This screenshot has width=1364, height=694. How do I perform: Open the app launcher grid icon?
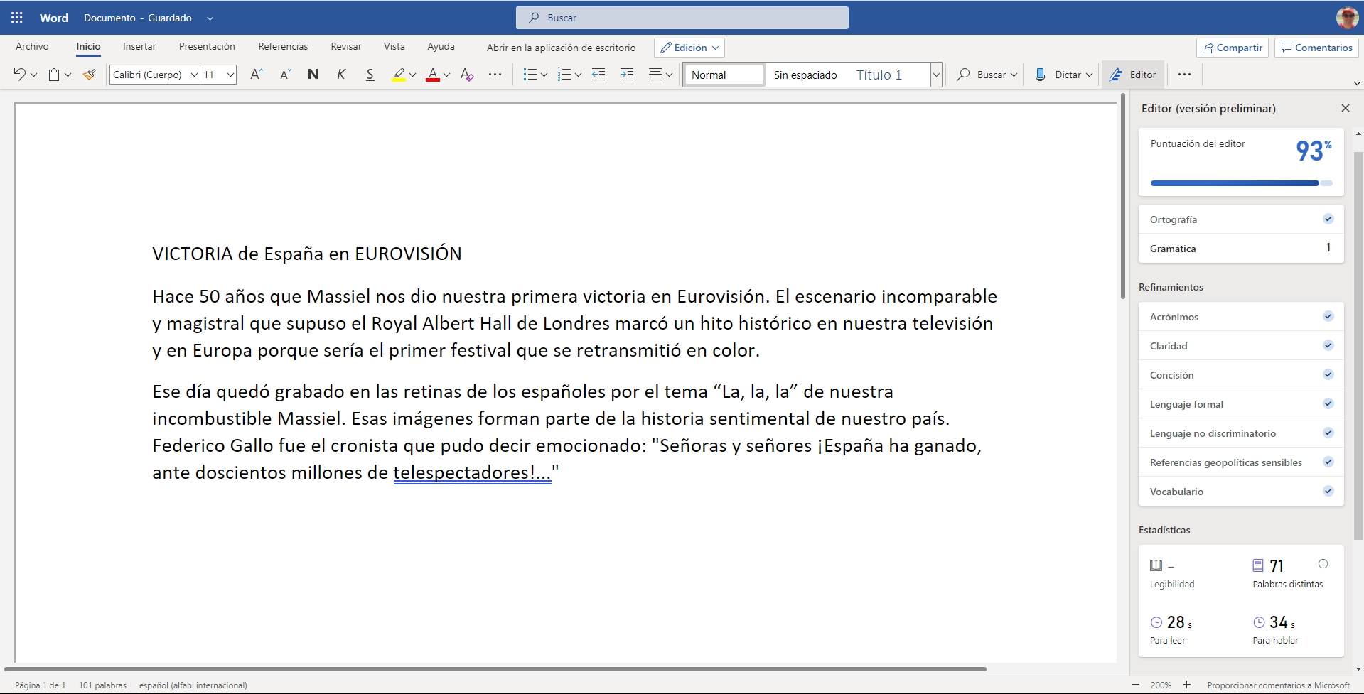[17, 18]
